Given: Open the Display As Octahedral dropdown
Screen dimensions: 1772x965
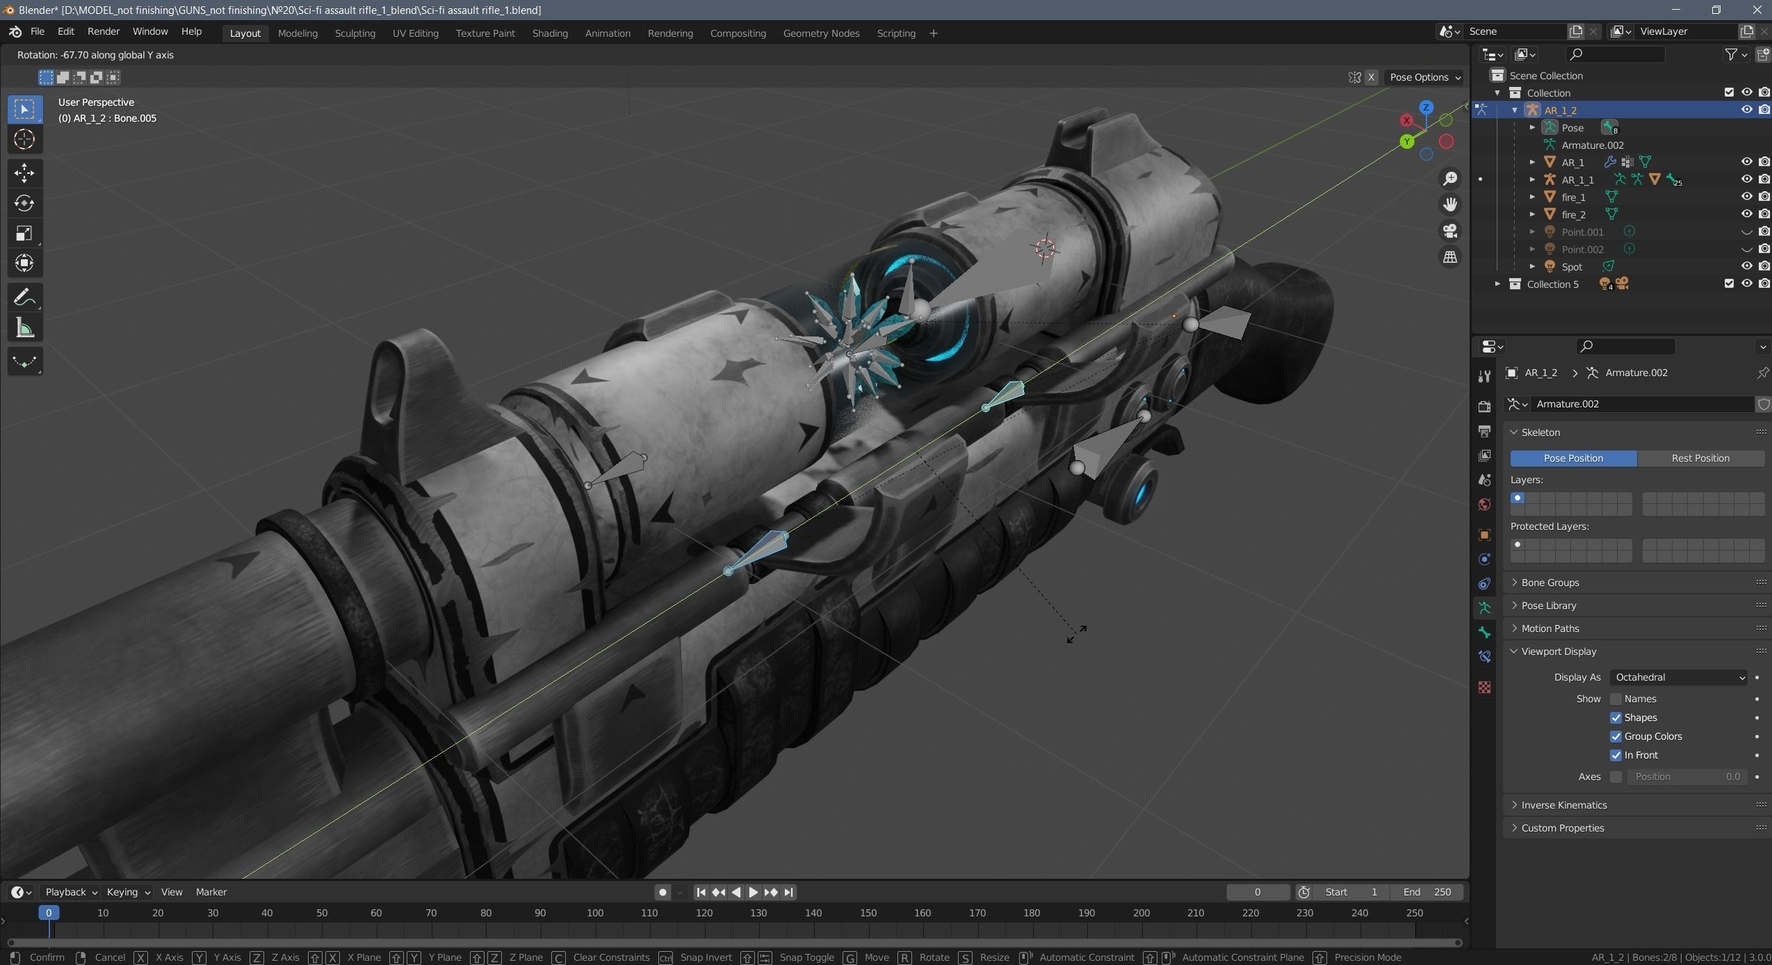Looking at the screenshot, I should pyautogui.click(x=1677, y=676).
